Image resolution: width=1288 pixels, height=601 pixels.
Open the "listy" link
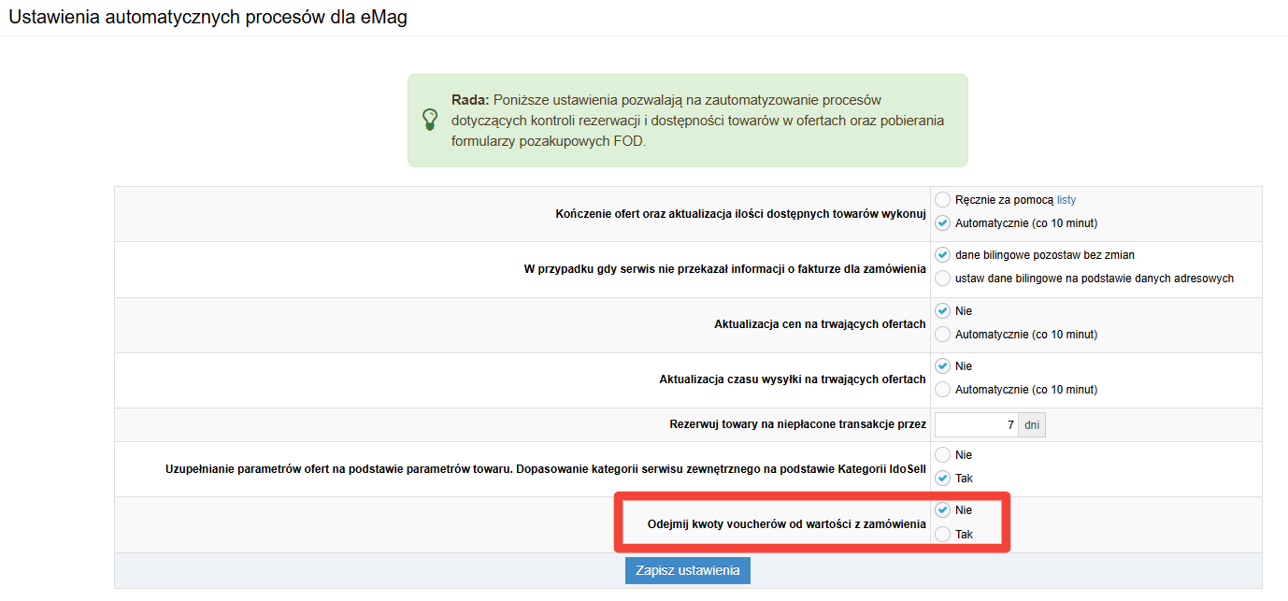pyautogui.click(x=1066, y=200)
